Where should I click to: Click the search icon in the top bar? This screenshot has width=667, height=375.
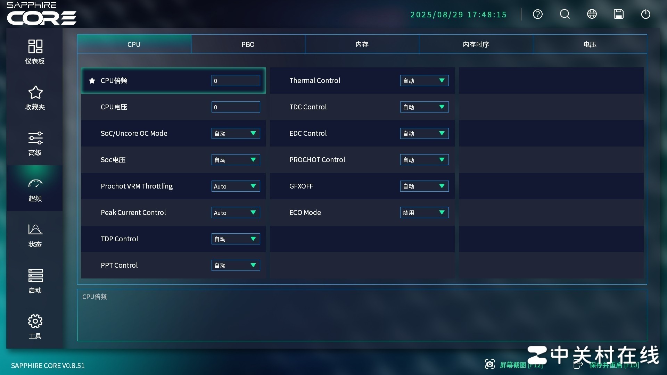coord(565,14)
